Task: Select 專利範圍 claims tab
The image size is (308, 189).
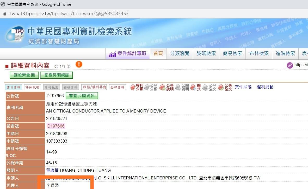Action: 52,87
